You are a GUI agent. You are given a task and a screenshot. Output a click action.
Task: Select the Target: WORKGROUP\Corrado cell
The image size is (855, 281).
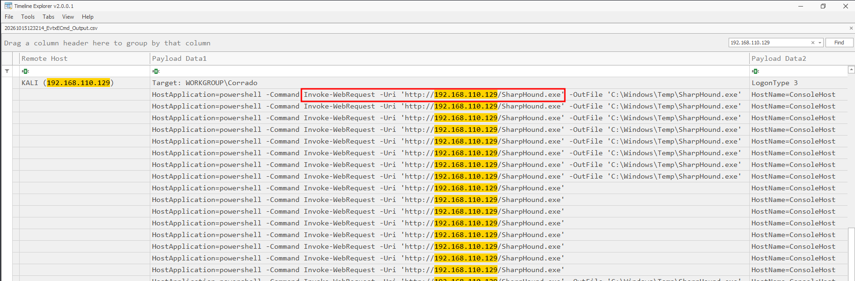click(450, 83)
